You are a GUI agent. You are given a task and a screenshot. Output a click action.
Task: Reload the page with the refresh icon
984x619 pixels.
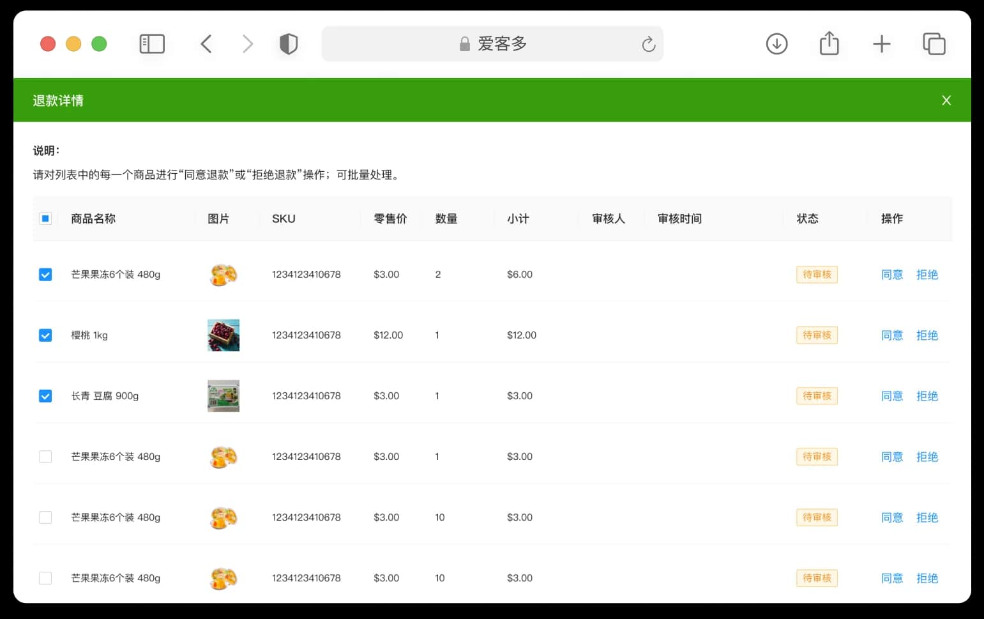tap(648, 44)
